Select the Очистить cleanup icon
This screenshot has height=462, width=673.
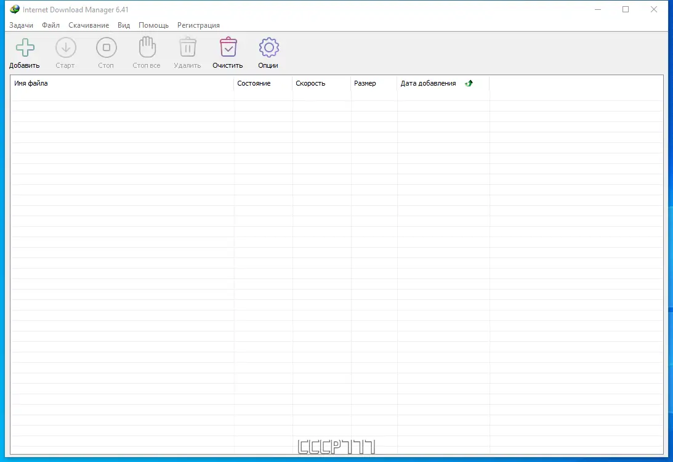click(x=227, y=47)
